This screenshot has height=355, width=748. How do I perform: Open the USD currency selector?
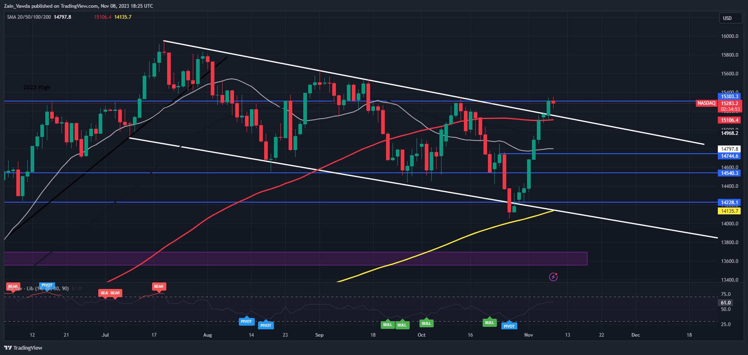point(731,18)
